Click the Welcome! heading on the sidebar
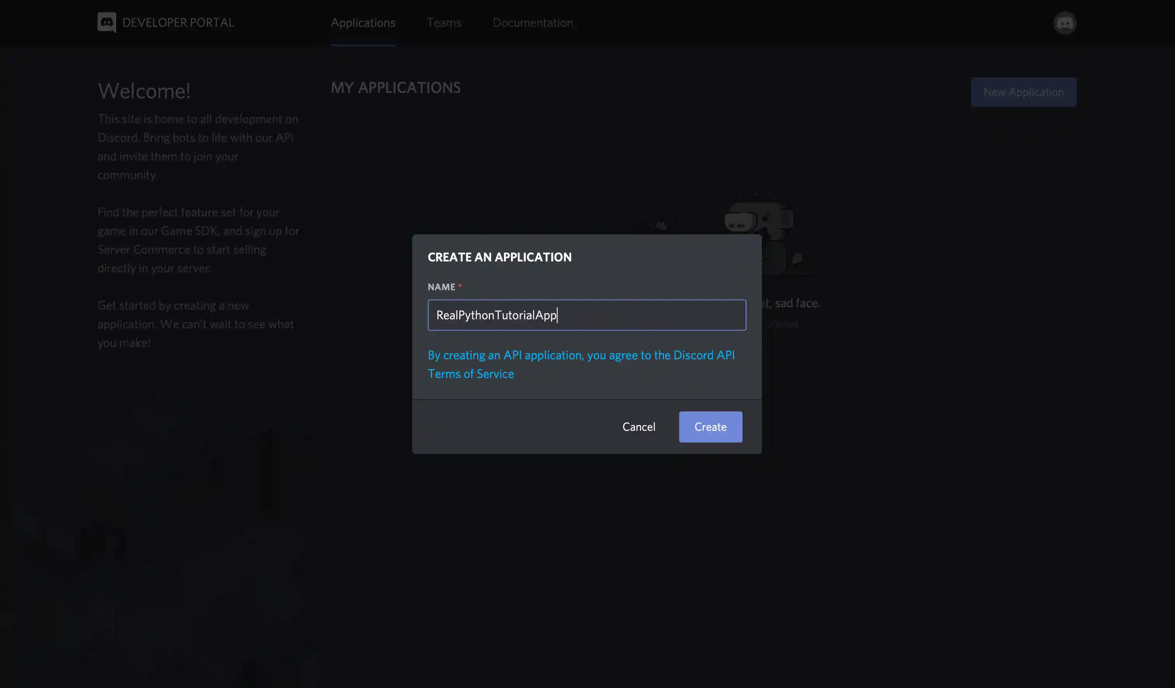Image resolution: width=1175 pixels, height=688 pixels. pos(144,91)
